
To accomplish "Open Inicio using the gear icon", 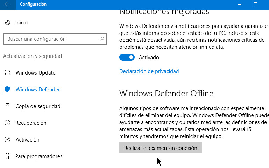I will click(7, 22).
